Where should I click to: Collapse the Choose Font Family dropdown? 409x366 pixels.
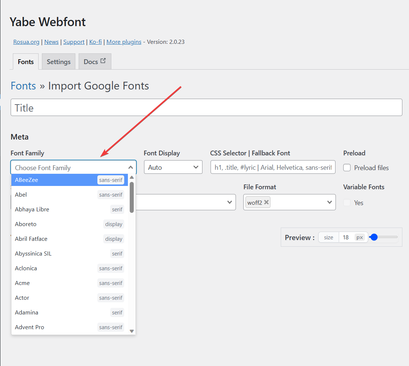click(131, 167)
